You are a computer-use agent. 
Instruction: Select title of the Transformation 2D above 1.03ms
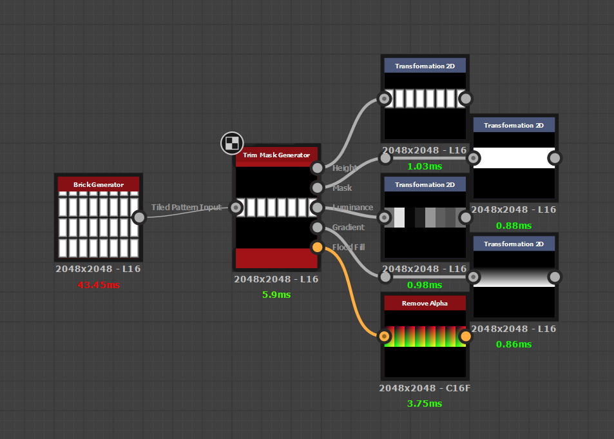point(425,66)
